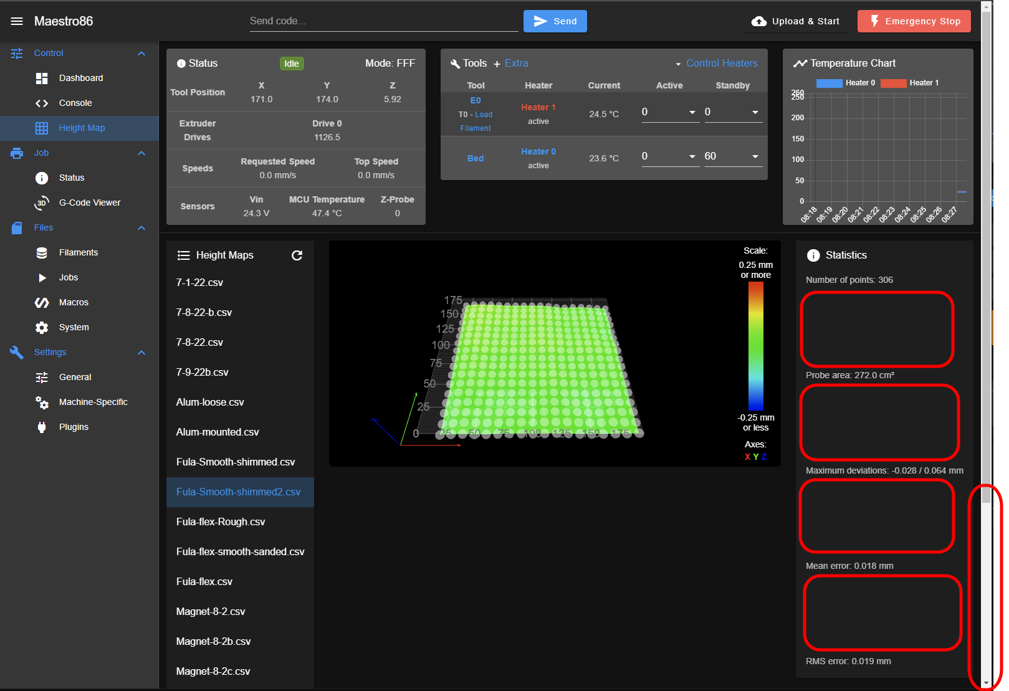Click the Control section sliders icon
Screen dimensions: 1009x691
pyautogui.click(x=17, y=53)
